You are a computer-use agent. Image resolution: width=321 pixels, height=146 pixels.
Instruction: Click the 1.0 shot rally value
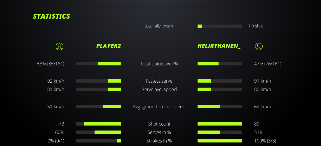[x=256, y=26]
